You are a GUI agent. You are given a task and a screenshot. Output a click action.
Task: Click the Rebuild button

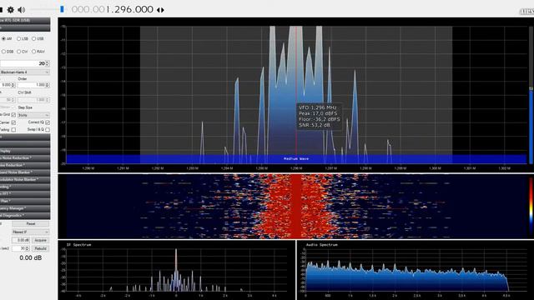tap(40, 248)
